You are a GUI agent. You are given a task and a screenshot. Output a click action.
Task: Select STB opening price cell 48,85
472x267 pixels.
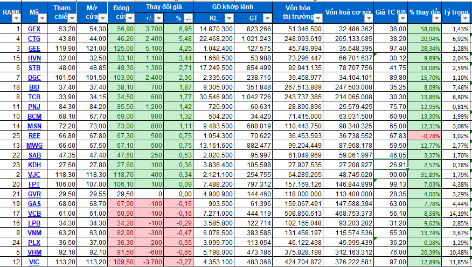pyautogui.click(x=92, y=68)
